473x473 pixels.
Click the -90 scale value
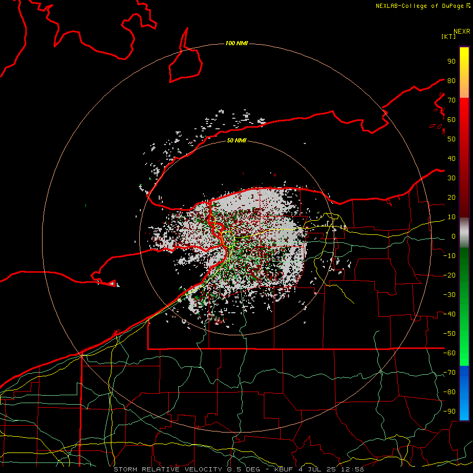click(449, 412)
